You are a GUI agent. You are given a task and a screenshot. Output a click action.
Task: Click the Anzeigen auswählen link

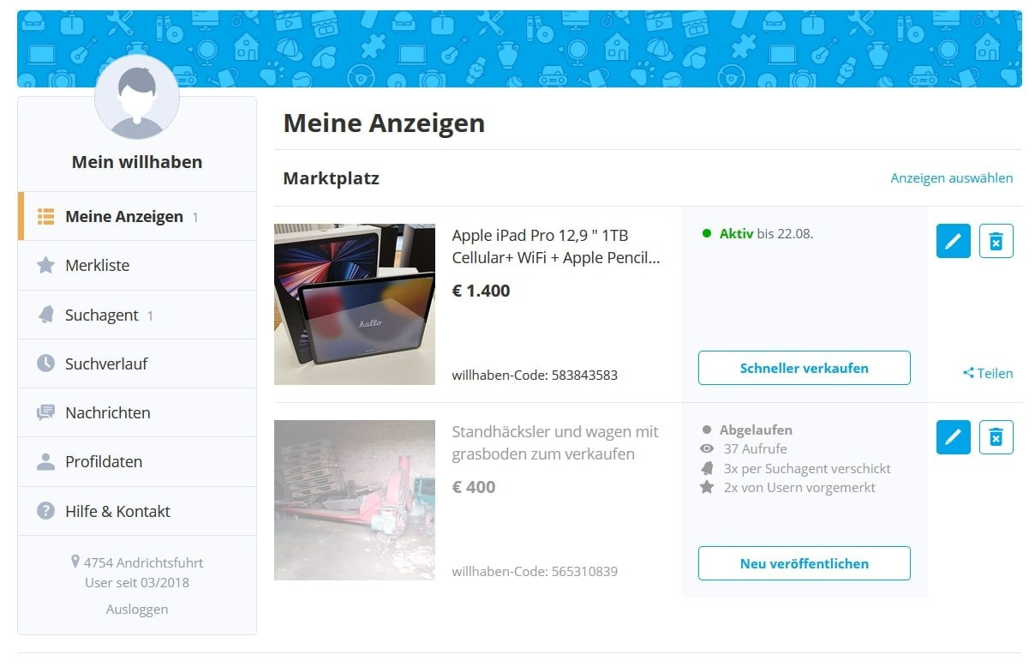[x=951, y=178]
